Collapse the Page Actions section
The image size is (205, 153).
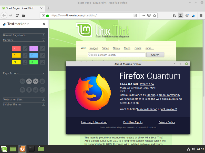[44, 73]
